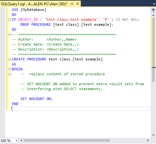Open the 100 % zoom dropdown
This screenshot has height=144, width=156.
(17, 141)
